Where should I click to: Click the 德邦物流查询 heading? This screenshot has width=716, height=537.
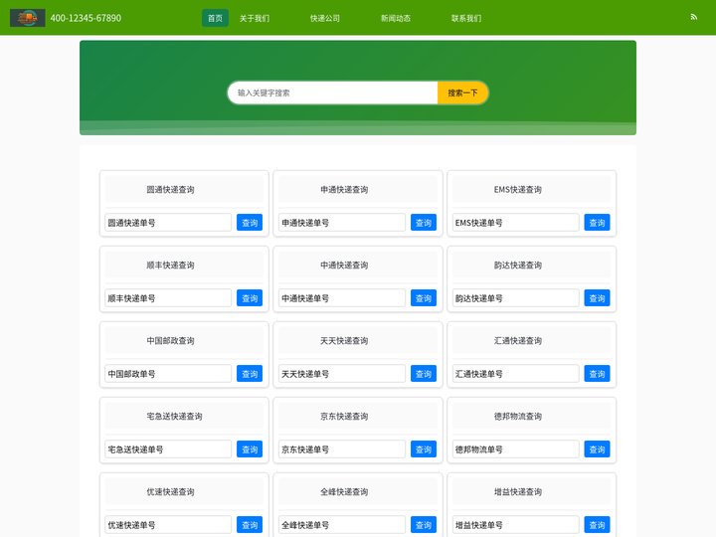coord(518,417)
